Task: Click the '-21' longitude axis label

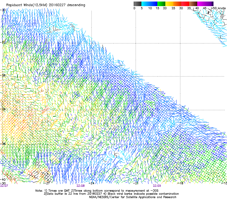Action: pos(136,183)
